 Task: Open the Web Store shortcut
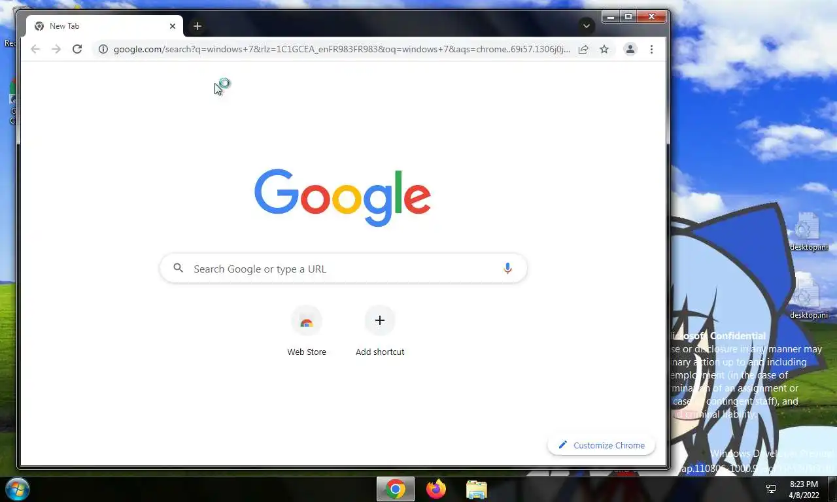pyautogui.click(x=307, y=331)
